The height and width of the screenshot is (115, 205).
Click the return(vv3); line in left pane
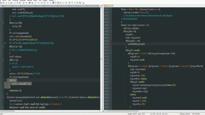(16, 90)
